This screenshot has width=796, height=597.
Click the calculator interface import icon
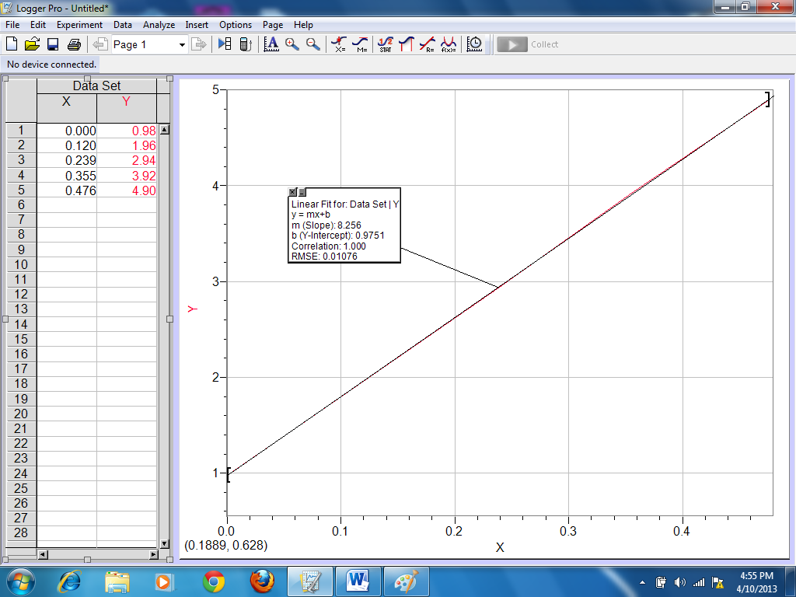click(x=246, y=44)
